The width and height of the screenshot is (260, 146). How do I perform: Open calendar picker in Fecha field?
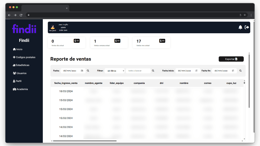coord(82,71)
